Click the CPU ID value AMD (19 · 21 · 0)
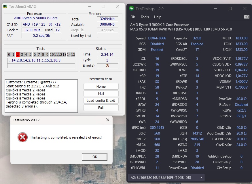The height and width of the screenshot is (184, 252). tap(37, 24)
